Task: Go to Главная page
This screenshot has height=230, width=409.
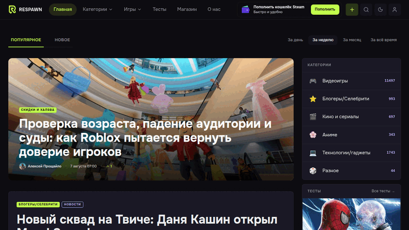Action: [x=62, y=9]
